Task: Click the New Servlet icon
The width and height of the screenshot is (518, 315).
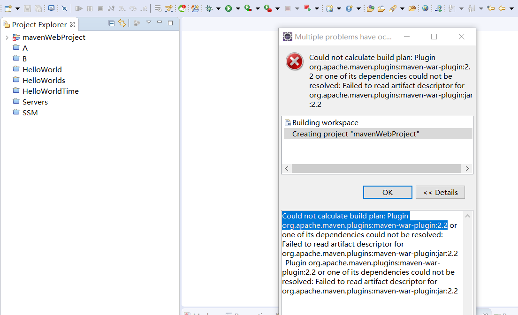Action: 349,8
